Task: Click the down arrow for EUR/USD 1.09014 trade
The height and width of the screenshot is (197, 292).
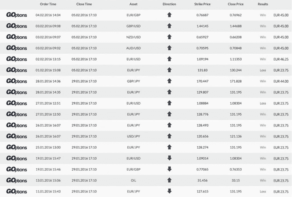Action: [x=169, y=158]
